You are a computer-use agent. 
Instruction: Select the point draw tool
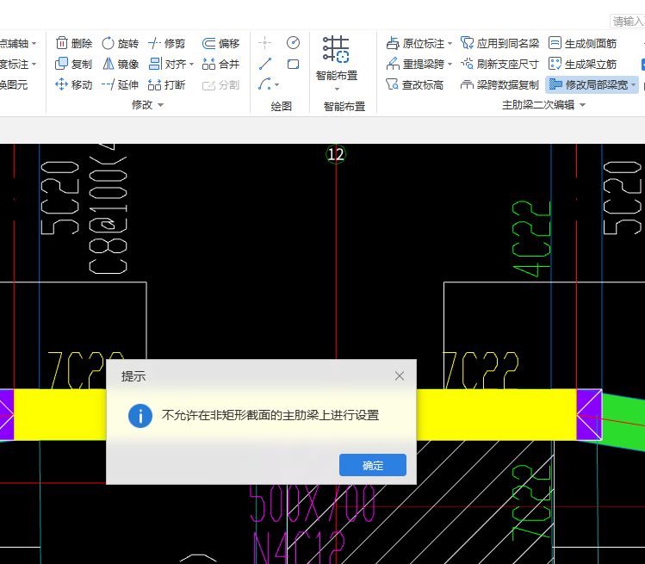(x=264, y=42)
